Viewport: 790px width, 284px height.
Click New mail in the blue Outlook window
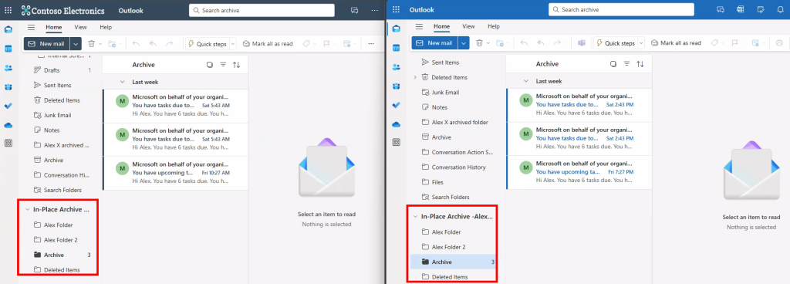click(435, 42)
